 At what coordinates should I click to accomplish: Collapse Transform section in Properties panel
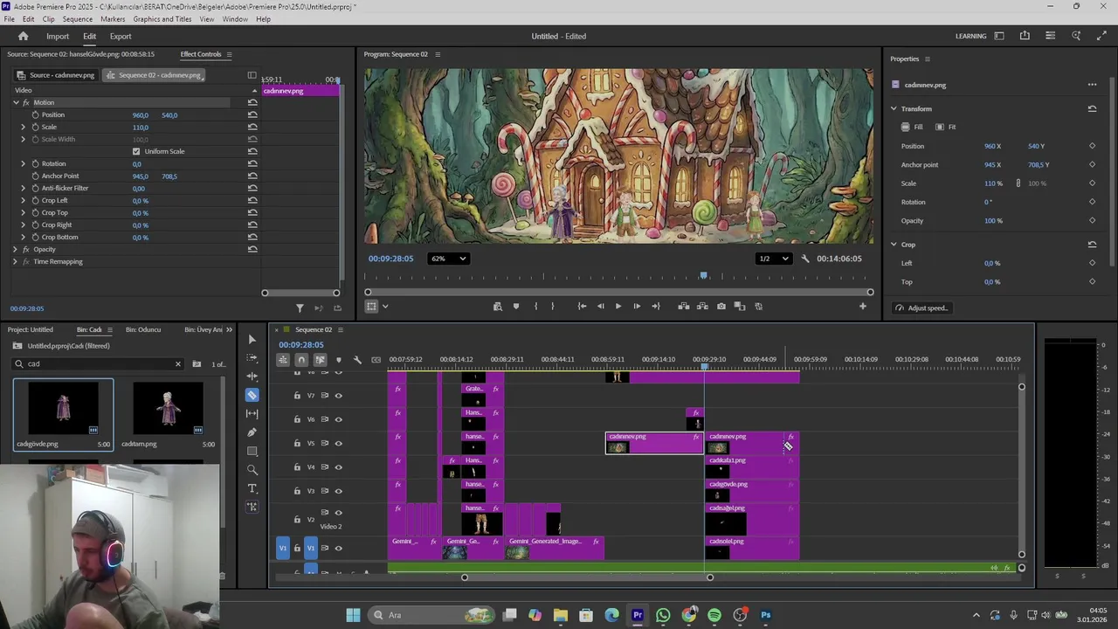pos(894,108)
